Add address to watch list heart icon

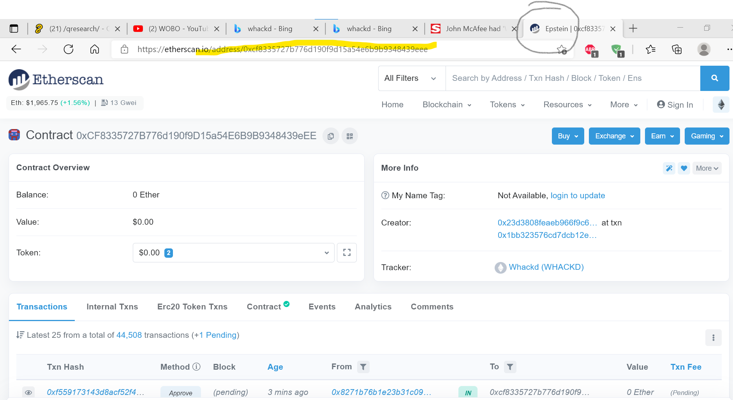(684, 168)
